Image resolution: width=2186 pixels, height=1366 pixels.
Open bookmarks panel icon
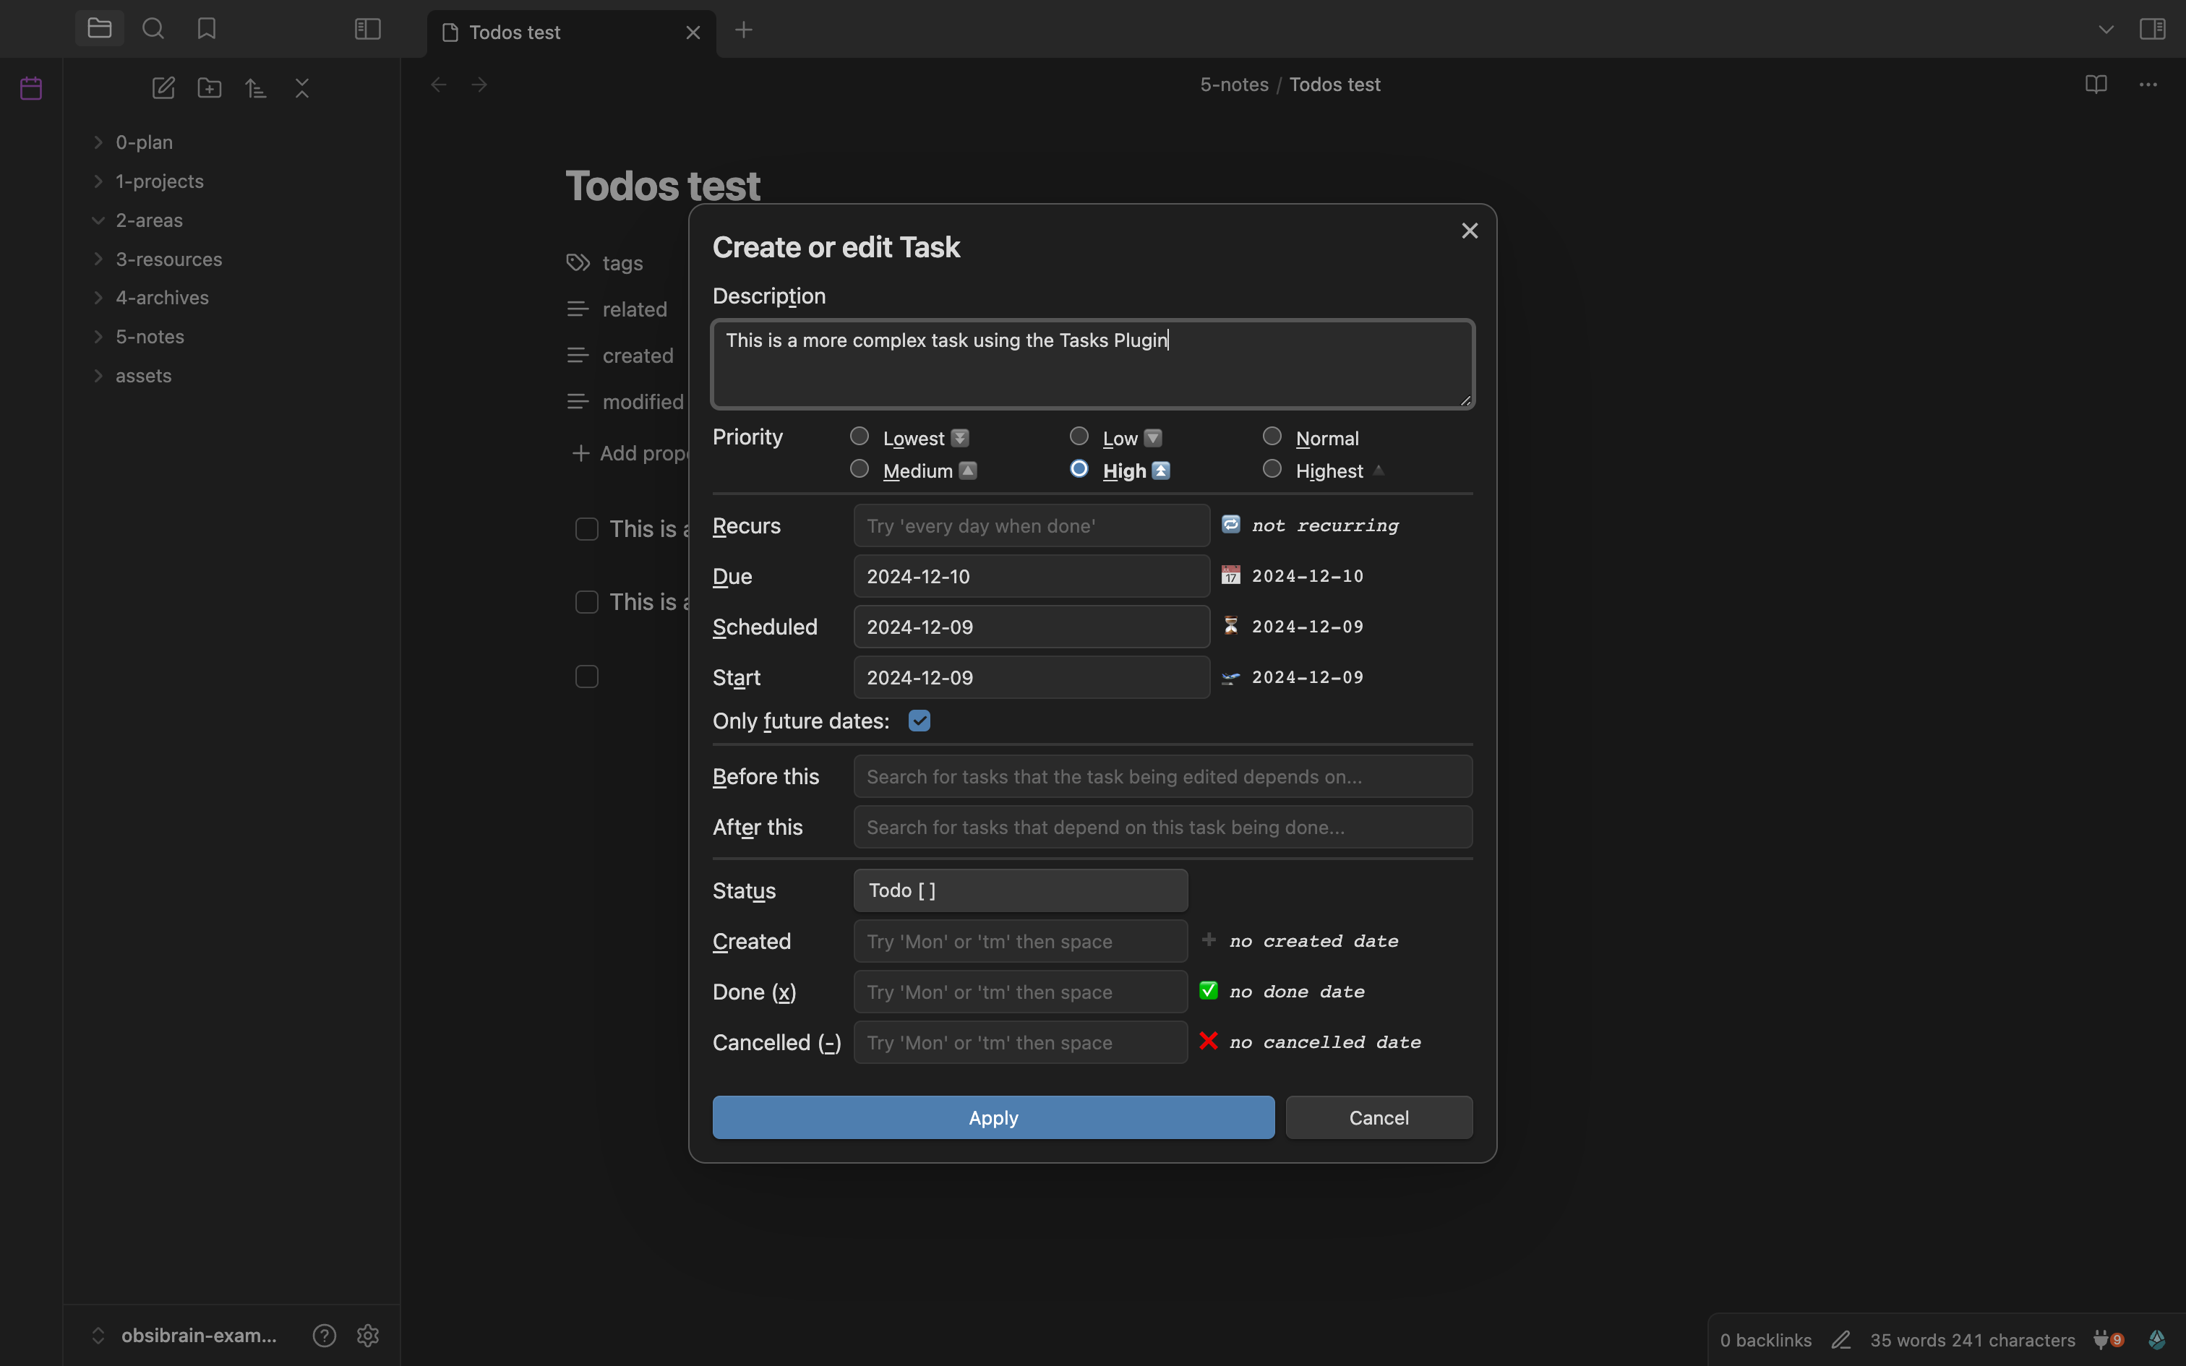coord(207,29)
